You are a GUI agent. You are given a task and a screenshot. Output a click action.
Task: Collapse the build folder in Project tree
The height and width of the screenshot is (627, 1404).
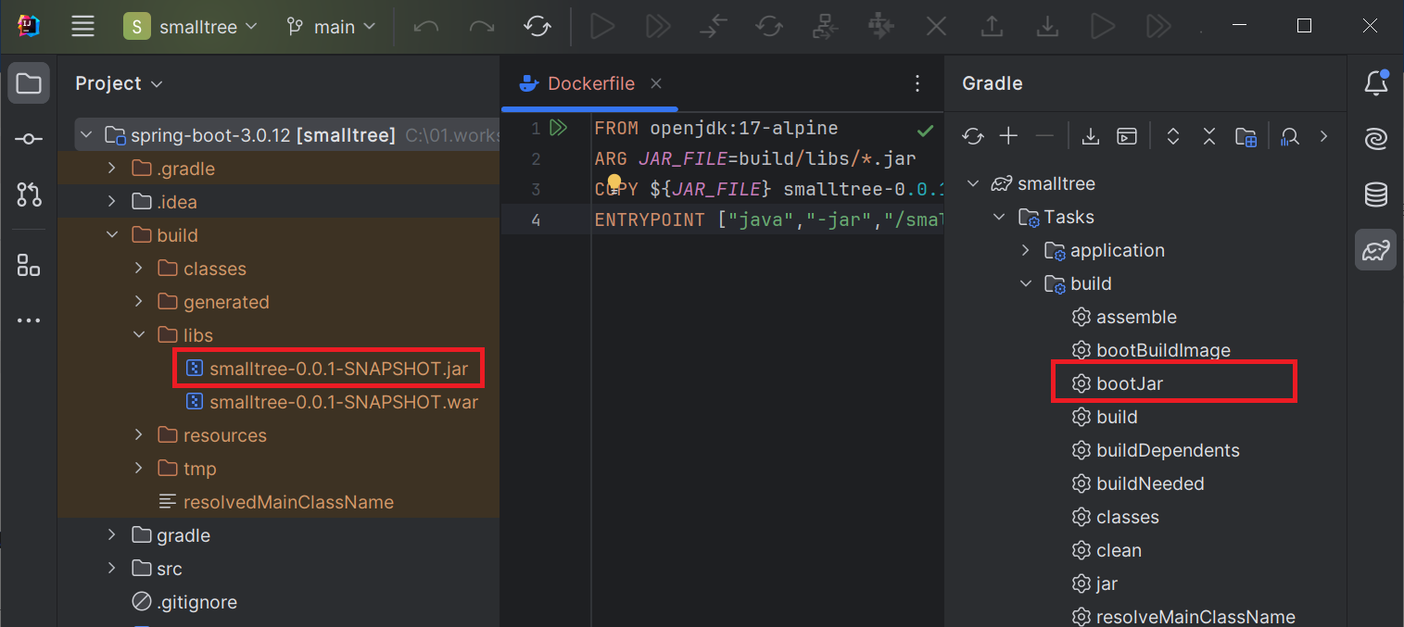pyautogui.click(x=112, y=235)
